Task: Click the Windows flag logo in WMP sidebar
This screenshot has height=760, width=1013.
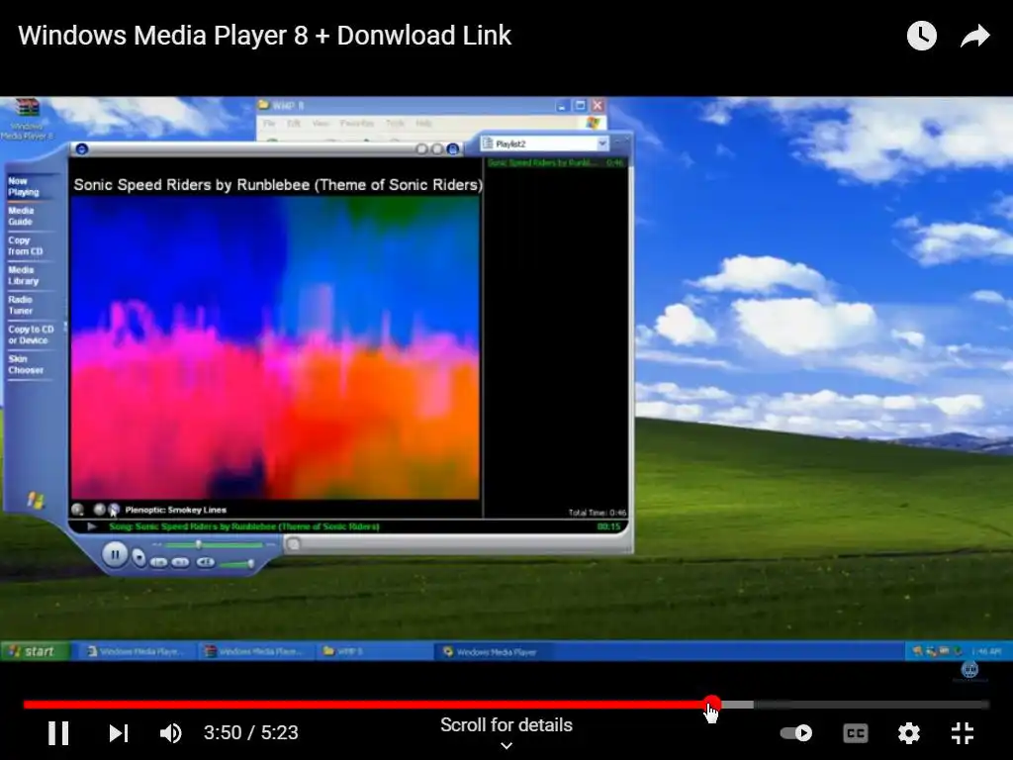Action: click(x=36, y=500)
